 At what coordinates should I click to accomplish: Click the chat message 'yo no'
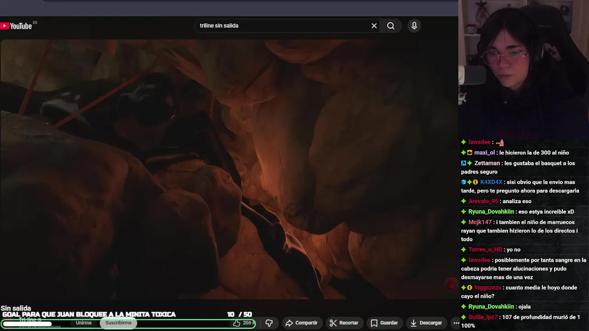pos(514,250)
